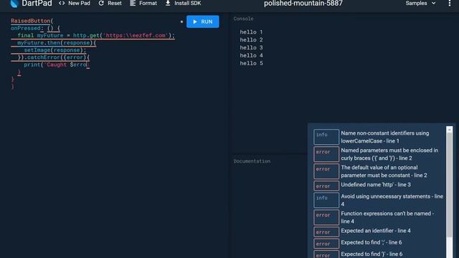Click the scroll-up arrow in the issues panel
The width and height of the screenshot is (459, 258).
[450, 129]
